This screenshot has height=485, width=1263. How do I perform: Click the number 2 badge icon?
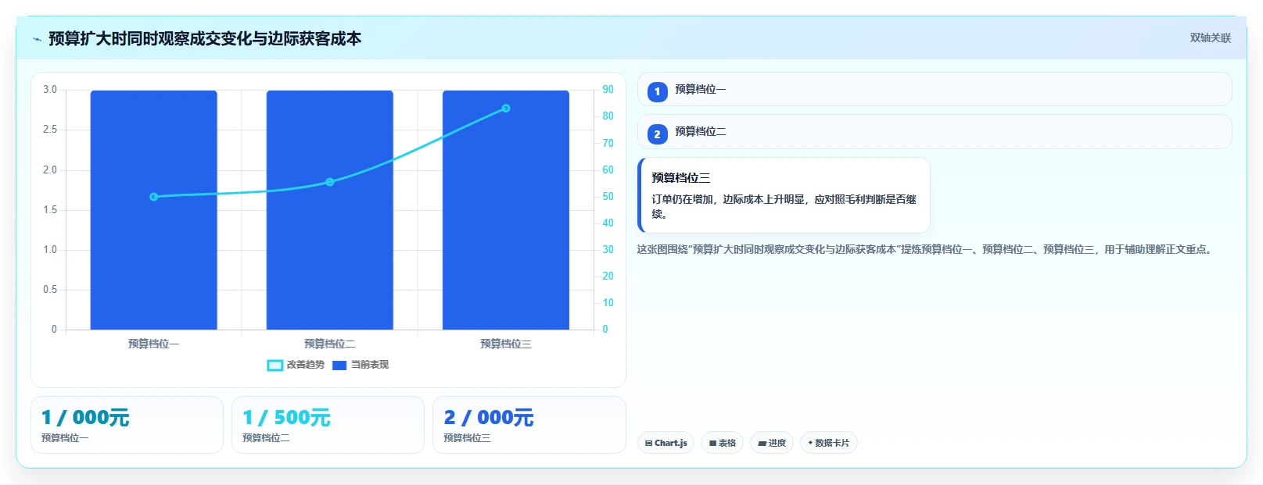[657, 134]
